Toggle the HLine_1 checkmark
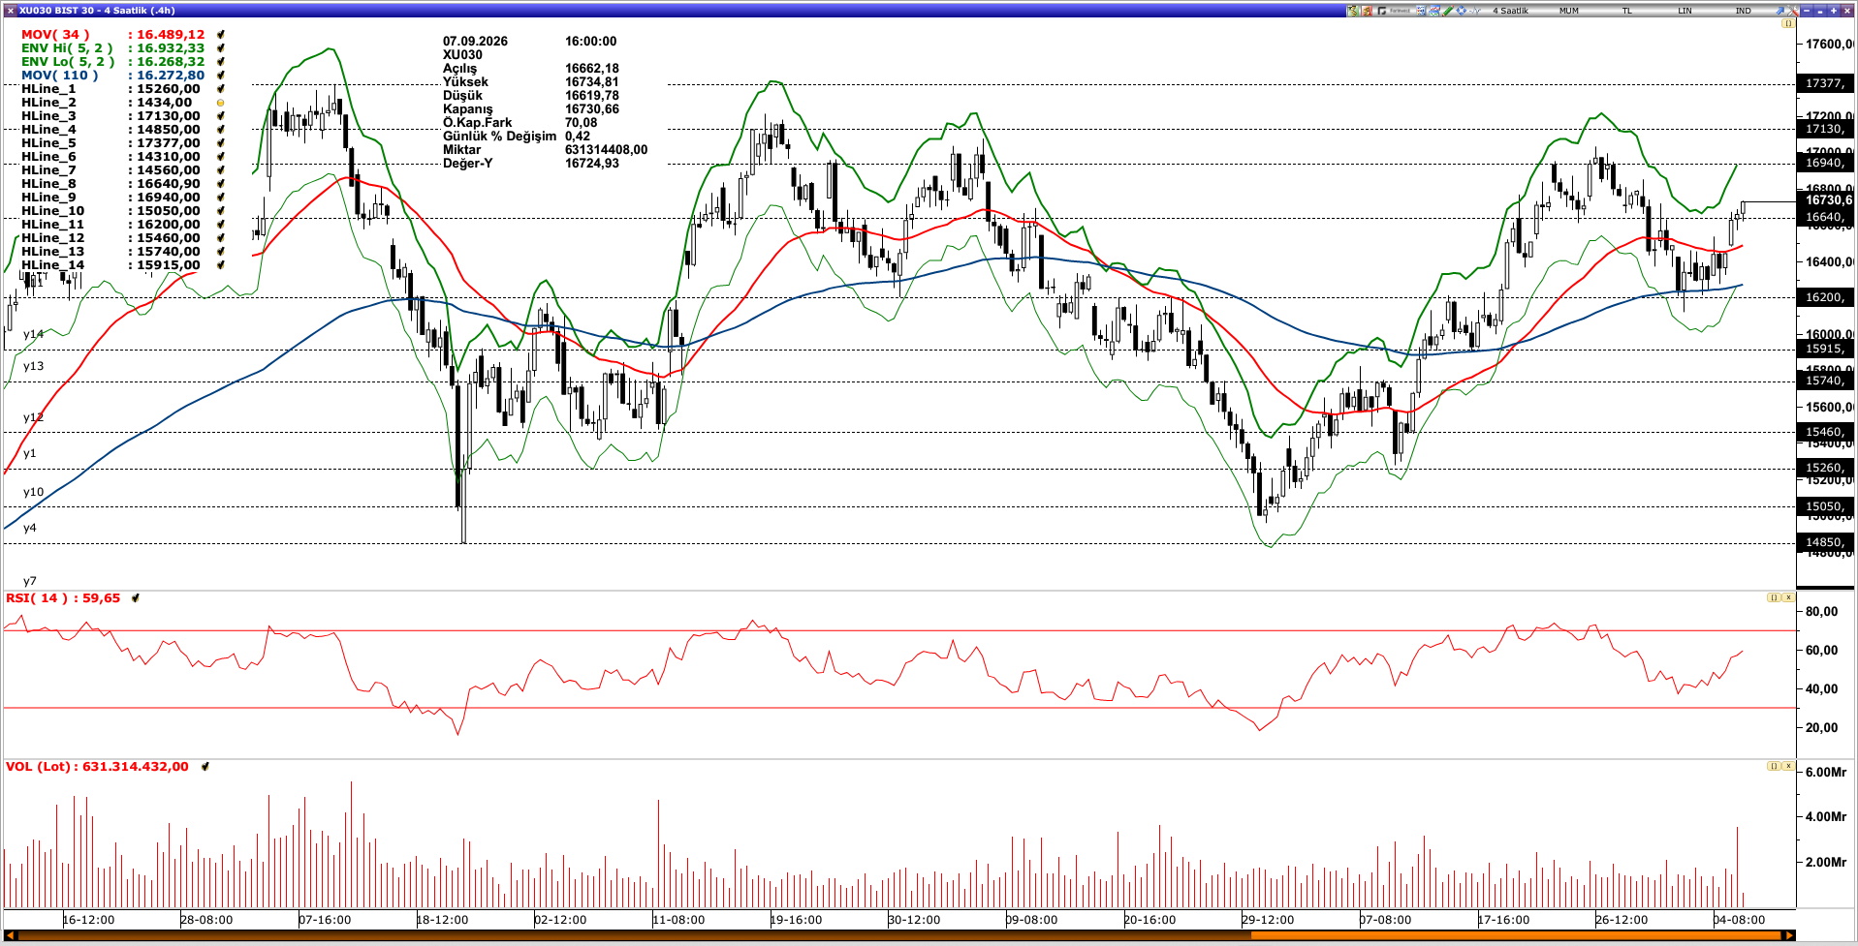 [x=221, y=89]
